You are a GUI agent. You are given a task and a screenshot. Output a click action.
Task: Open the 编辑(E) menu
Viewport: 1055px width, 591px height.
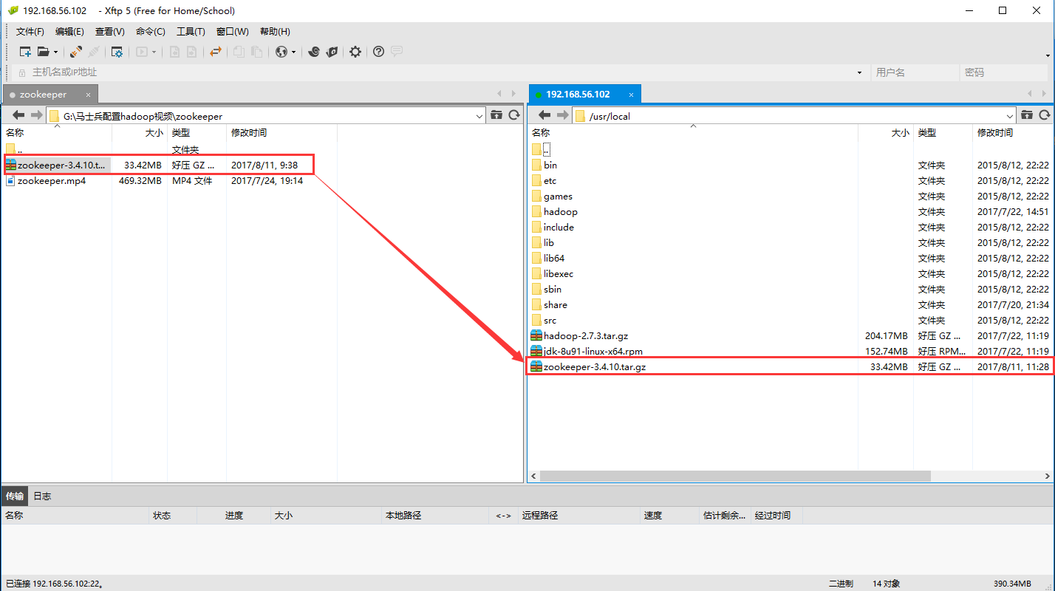(69, 32)
